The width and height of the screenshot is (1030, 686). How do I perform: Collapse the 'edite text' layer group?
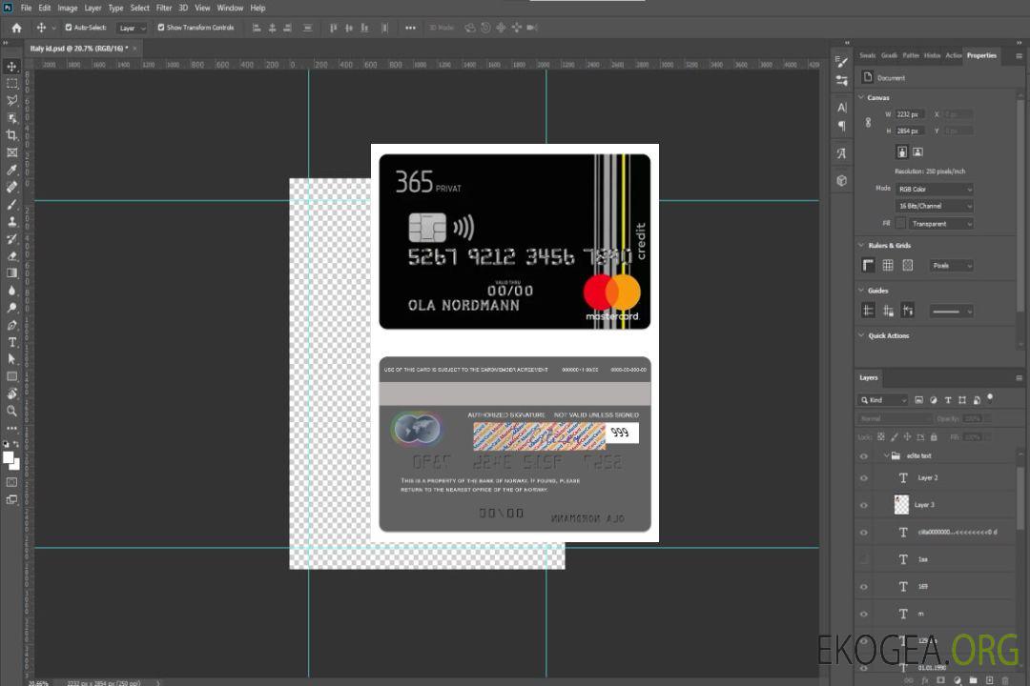pos(886,455)
